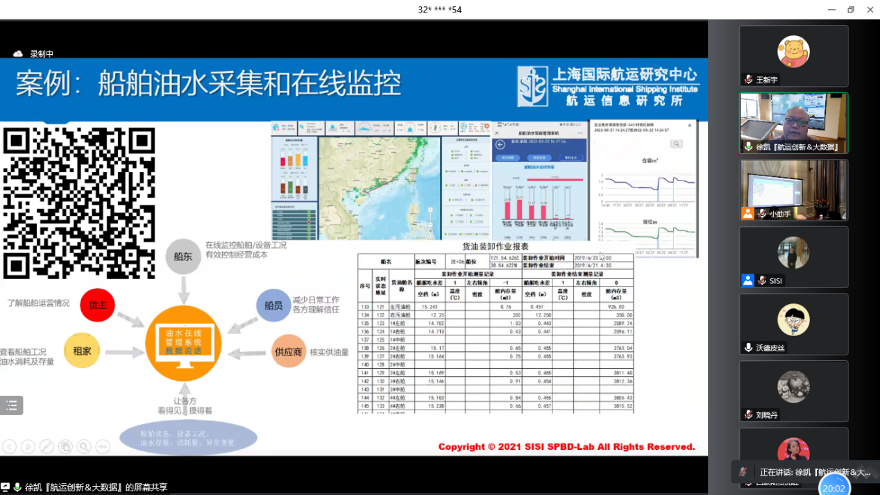Advance with the next slide arrow
Screen dimensions: 880x495
(x=28, y=447)
